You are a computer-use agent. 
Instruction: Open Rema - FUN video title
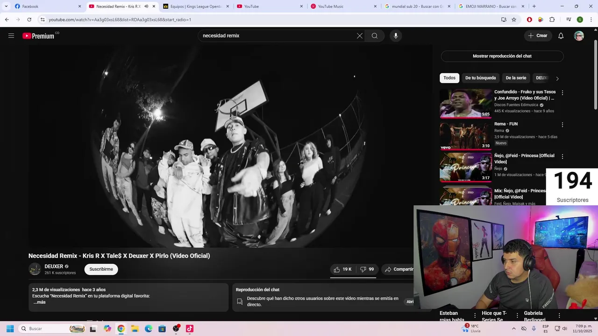(x=506, y=124)
